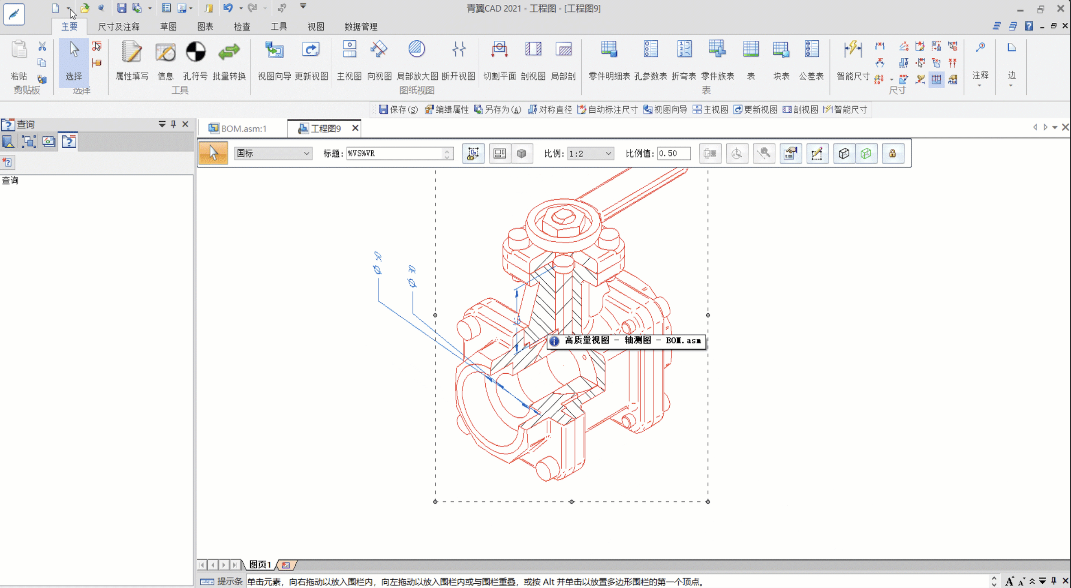This screenshot has height=588, width=1071.
Task: Click the help question mark icon
Action: 1029,26
